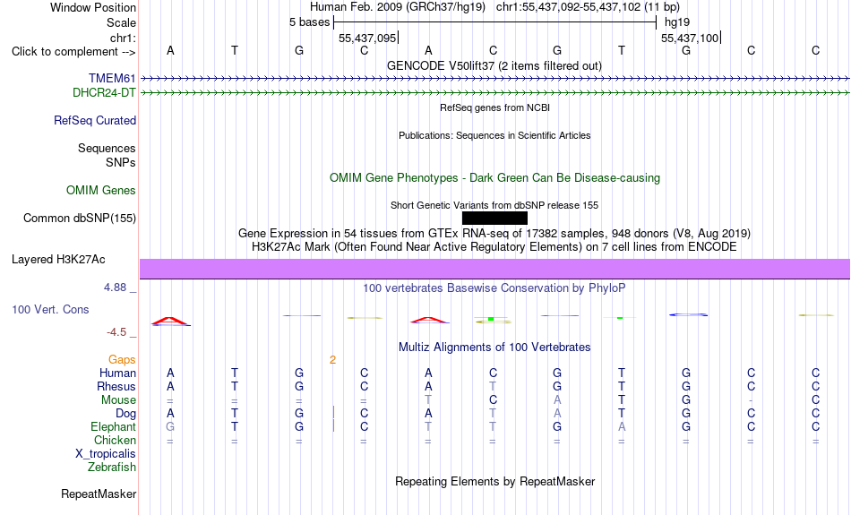Click the Chicken species row label
851x515 pixels.
click(115, 440)
